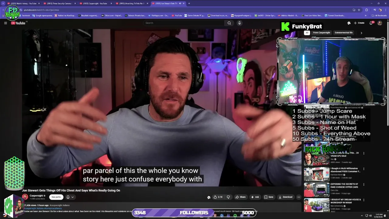
Task: Open the YouTube bookmark in bookmarks bar
Action: pyautogui.click(x=177, y=16)
